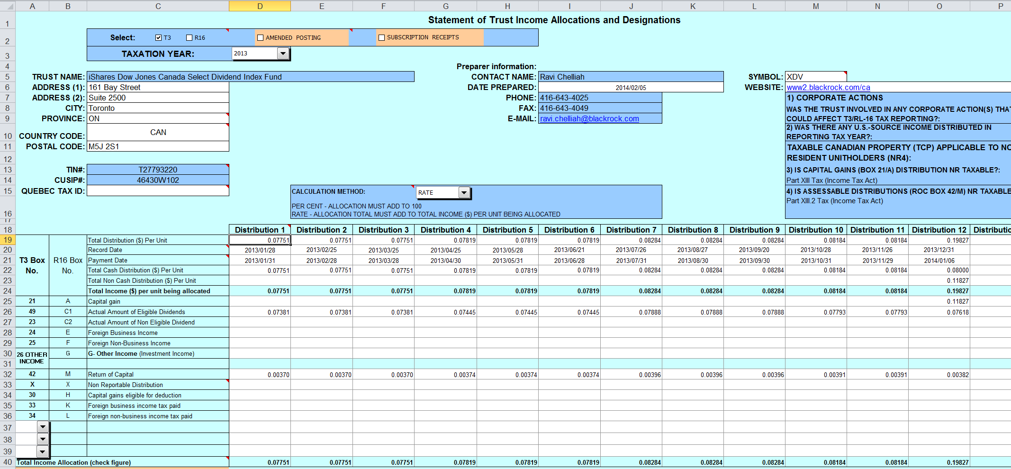
Task: Select the Phone cell 416-643-4025
Action: 600,98
